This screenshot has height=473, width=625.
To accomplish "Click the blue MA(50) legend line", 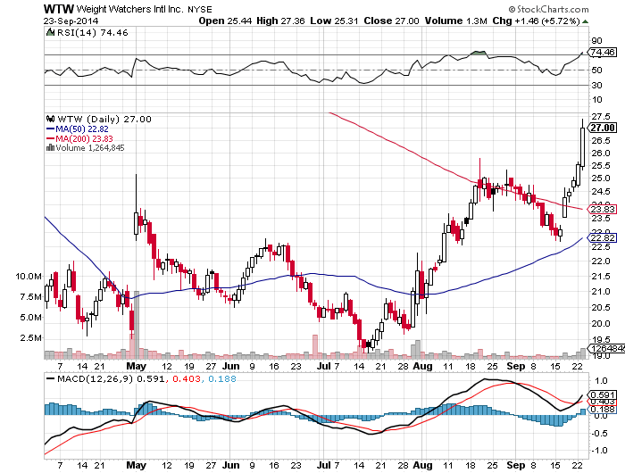I will pos(51,129).
